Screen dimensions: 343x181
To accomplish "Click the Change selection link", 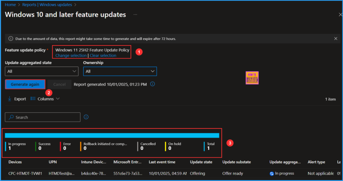I will click(71, 56).
